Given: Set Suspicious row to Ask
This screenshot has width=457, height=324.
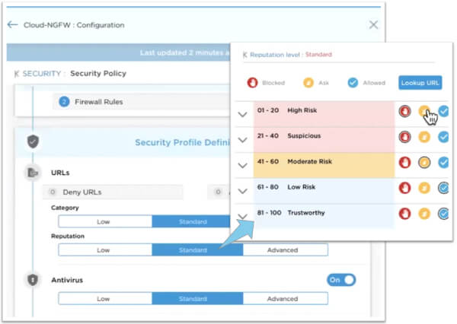Looking at the screenshot, I should tap(424, 137).
